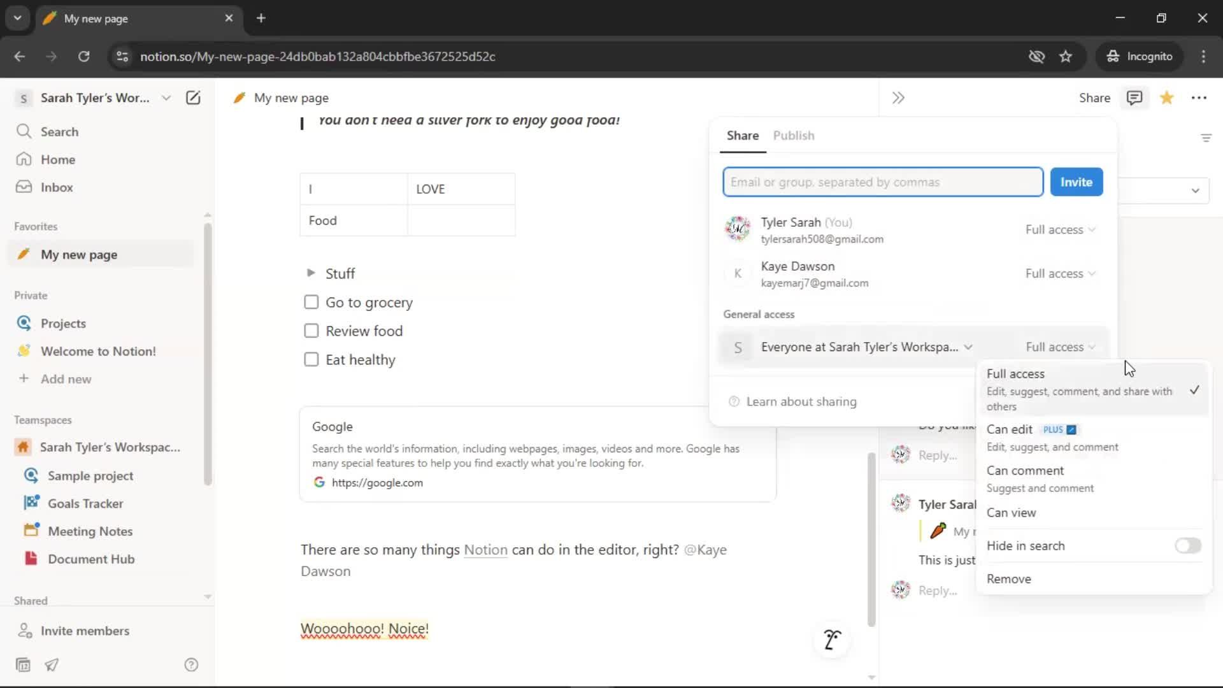Click the comments filter icon
The width and height of the screenshot is (1223, 688).
point(1206,138)
